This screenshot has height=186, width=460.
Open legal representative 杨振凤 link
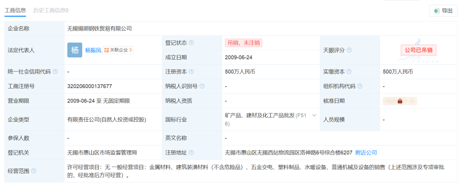pyautogui.click(x=93, y=50)
